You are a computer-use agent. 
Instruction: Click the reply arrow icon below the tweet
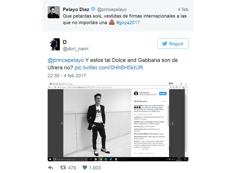pos(51,167)
